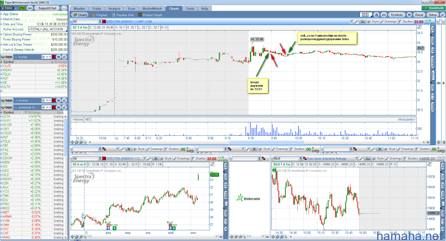Open Studies on the $DJI chart
Image resolution: width=446 pixels, height=241 pixels.
tap(411, 159)
